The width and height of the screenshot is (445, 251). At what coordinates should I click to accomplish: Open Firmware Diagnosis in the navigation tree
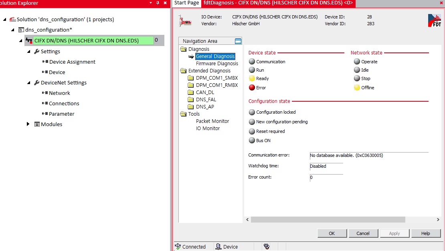click(217, 64)
